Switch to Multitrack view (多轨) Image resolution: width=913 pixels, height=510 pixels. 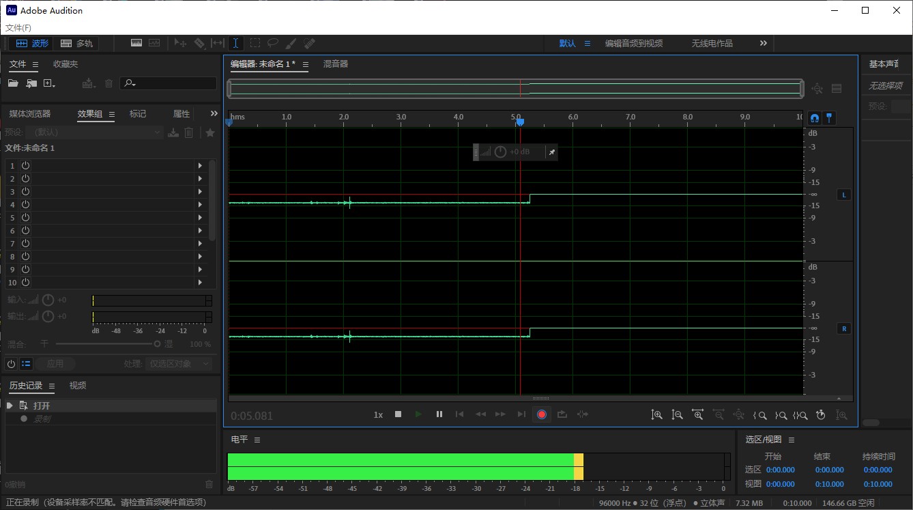click(x=76, y=43)
